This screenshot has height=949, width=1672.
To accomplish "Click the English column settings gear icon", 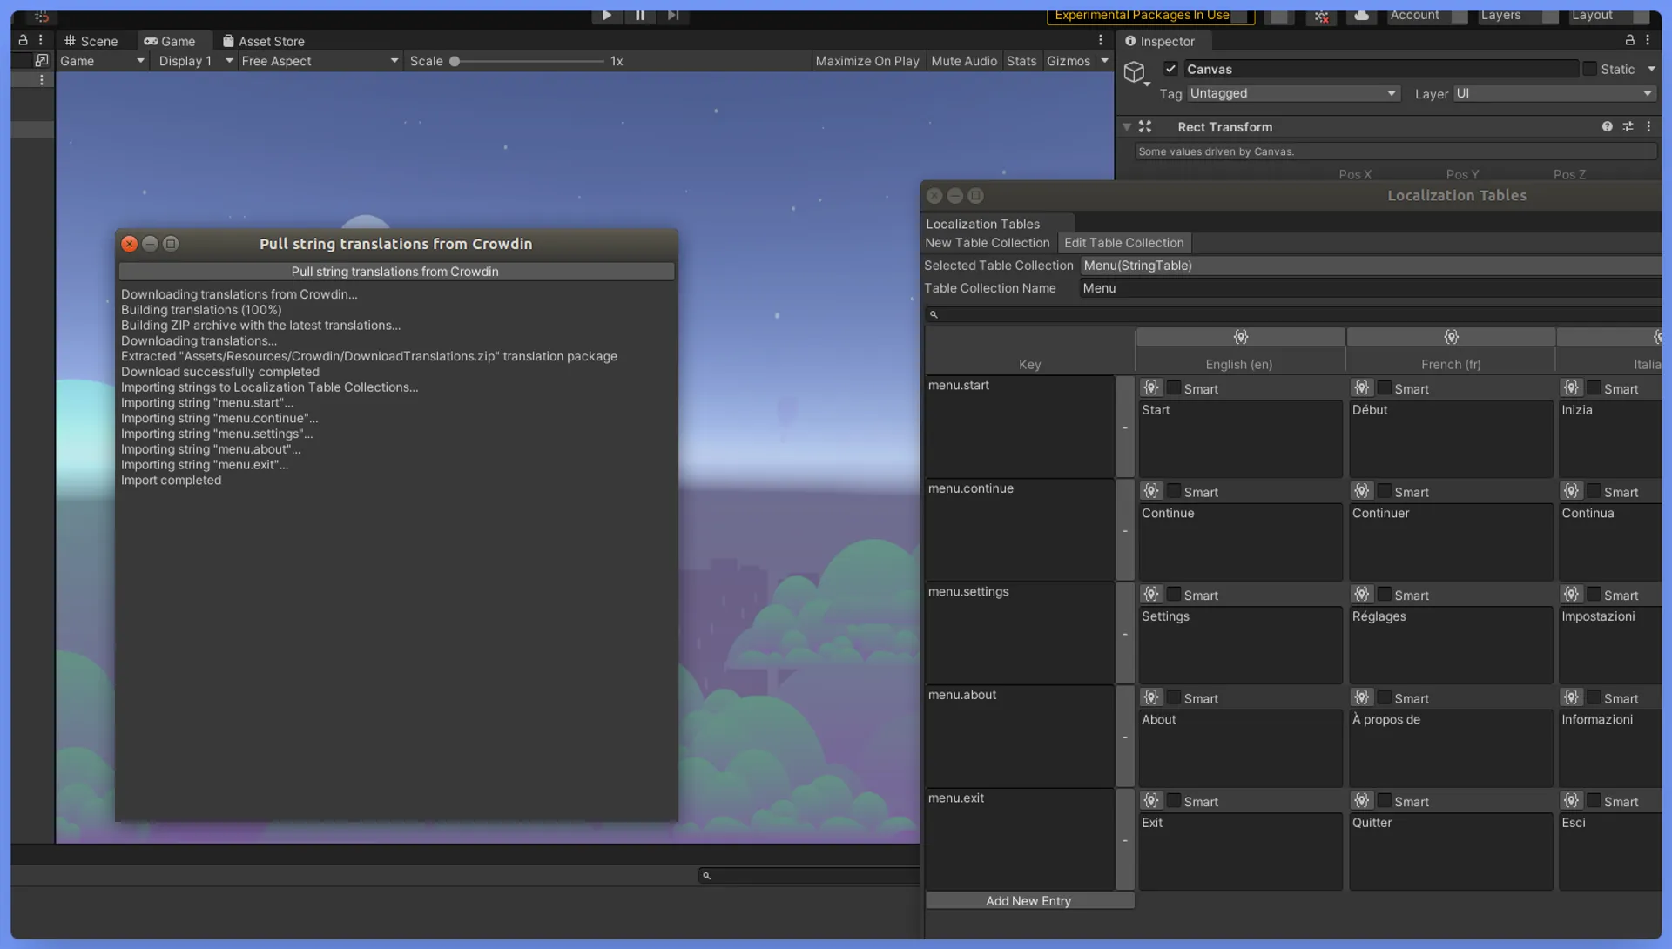I will [x=1239, y=336].
